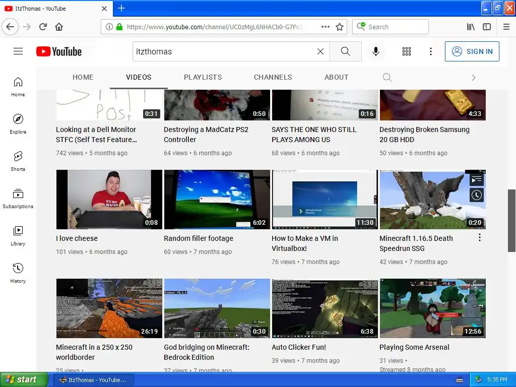The height and width of the screenshot is (387, 516).
Task: Close the ItzThomas - YouTube tab
Action: coord(104,9)
